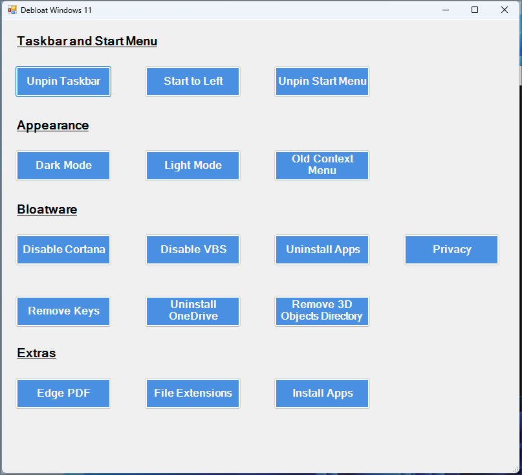Click the Unpin Taskbar button

[63, 82]
